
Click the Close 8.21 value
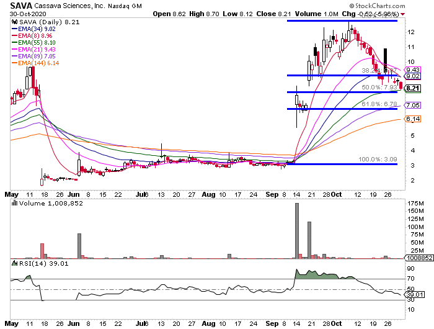point(274,14)
